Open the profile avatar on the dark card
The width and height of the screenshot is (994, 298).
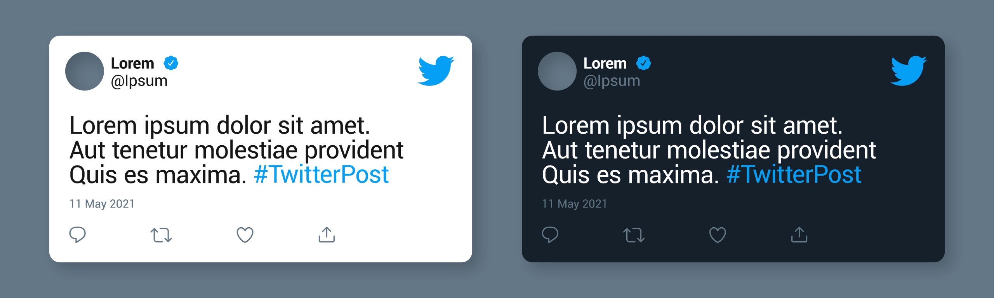click(557, 71)
